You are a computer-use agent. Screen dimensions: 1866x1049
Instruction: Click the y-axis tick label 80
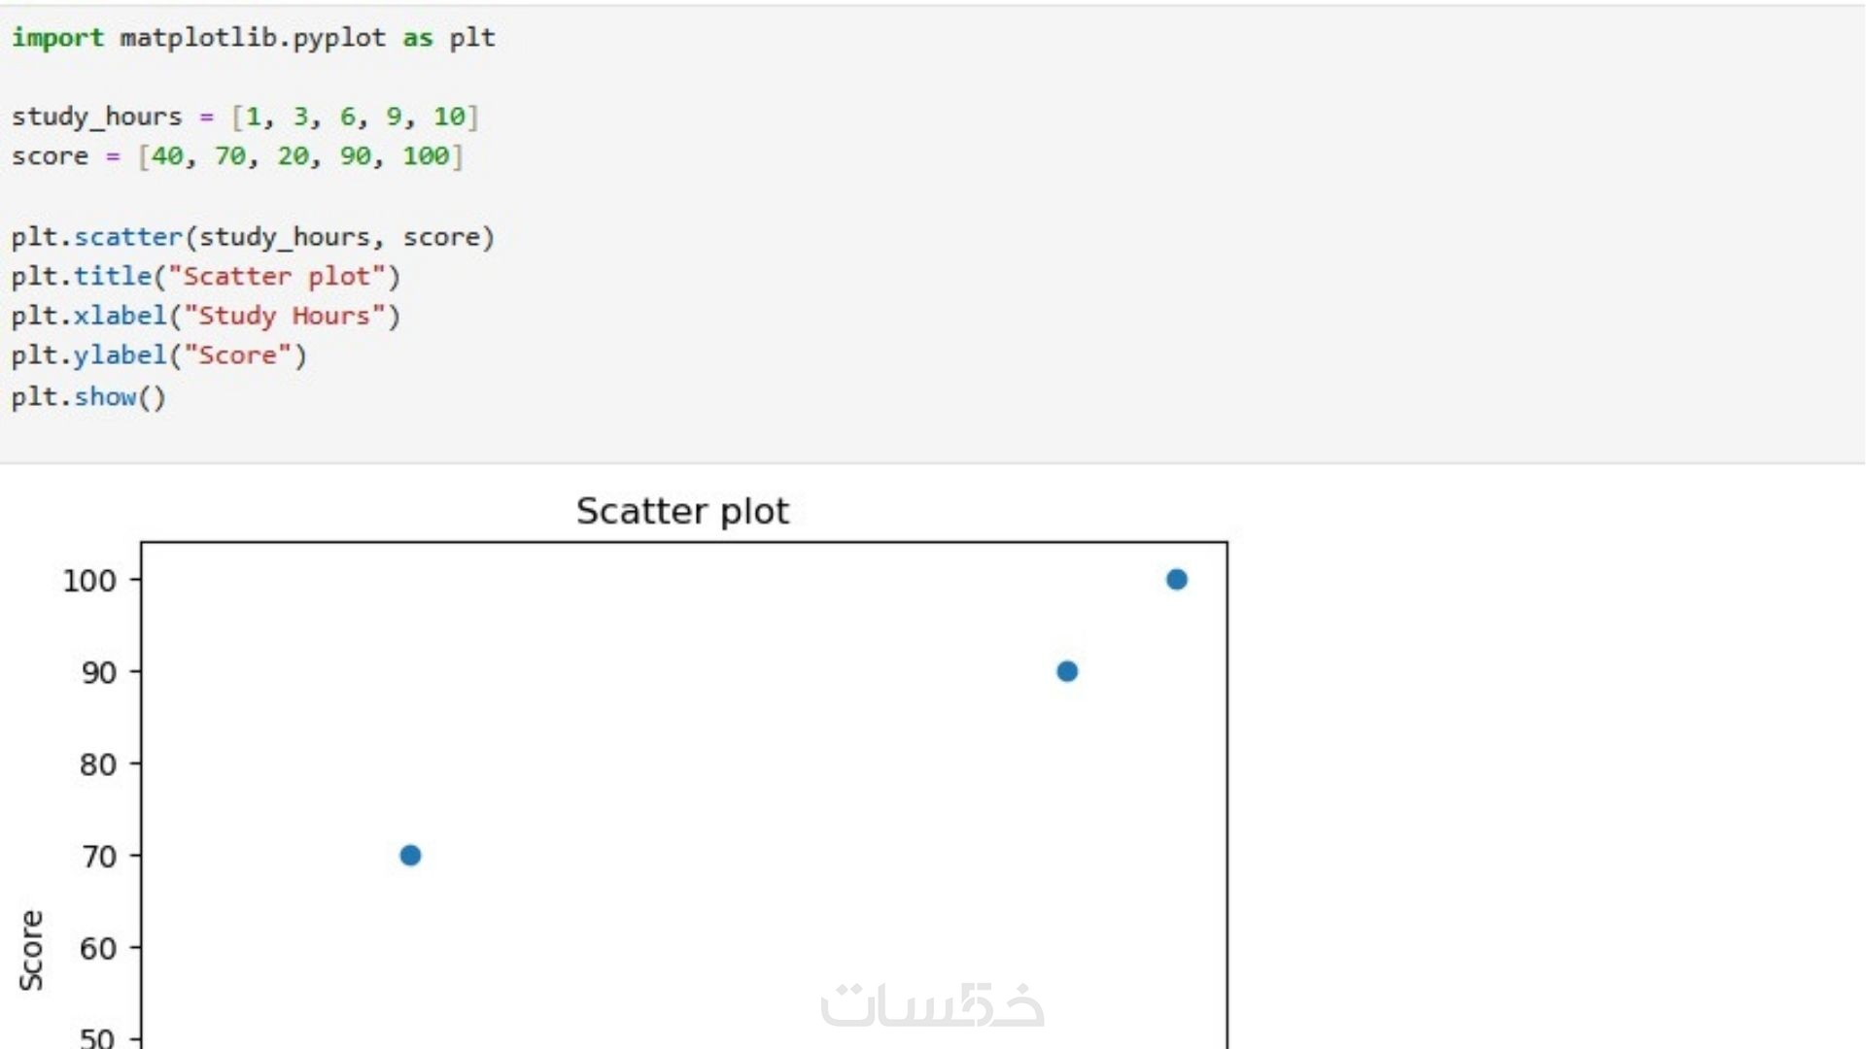[x=97, y=765]
